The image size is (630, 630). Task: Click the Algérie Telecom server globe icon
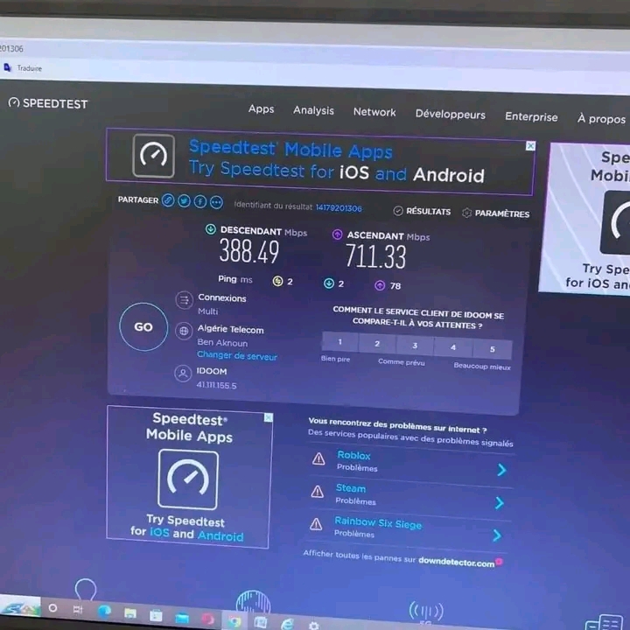coord(184,331)
